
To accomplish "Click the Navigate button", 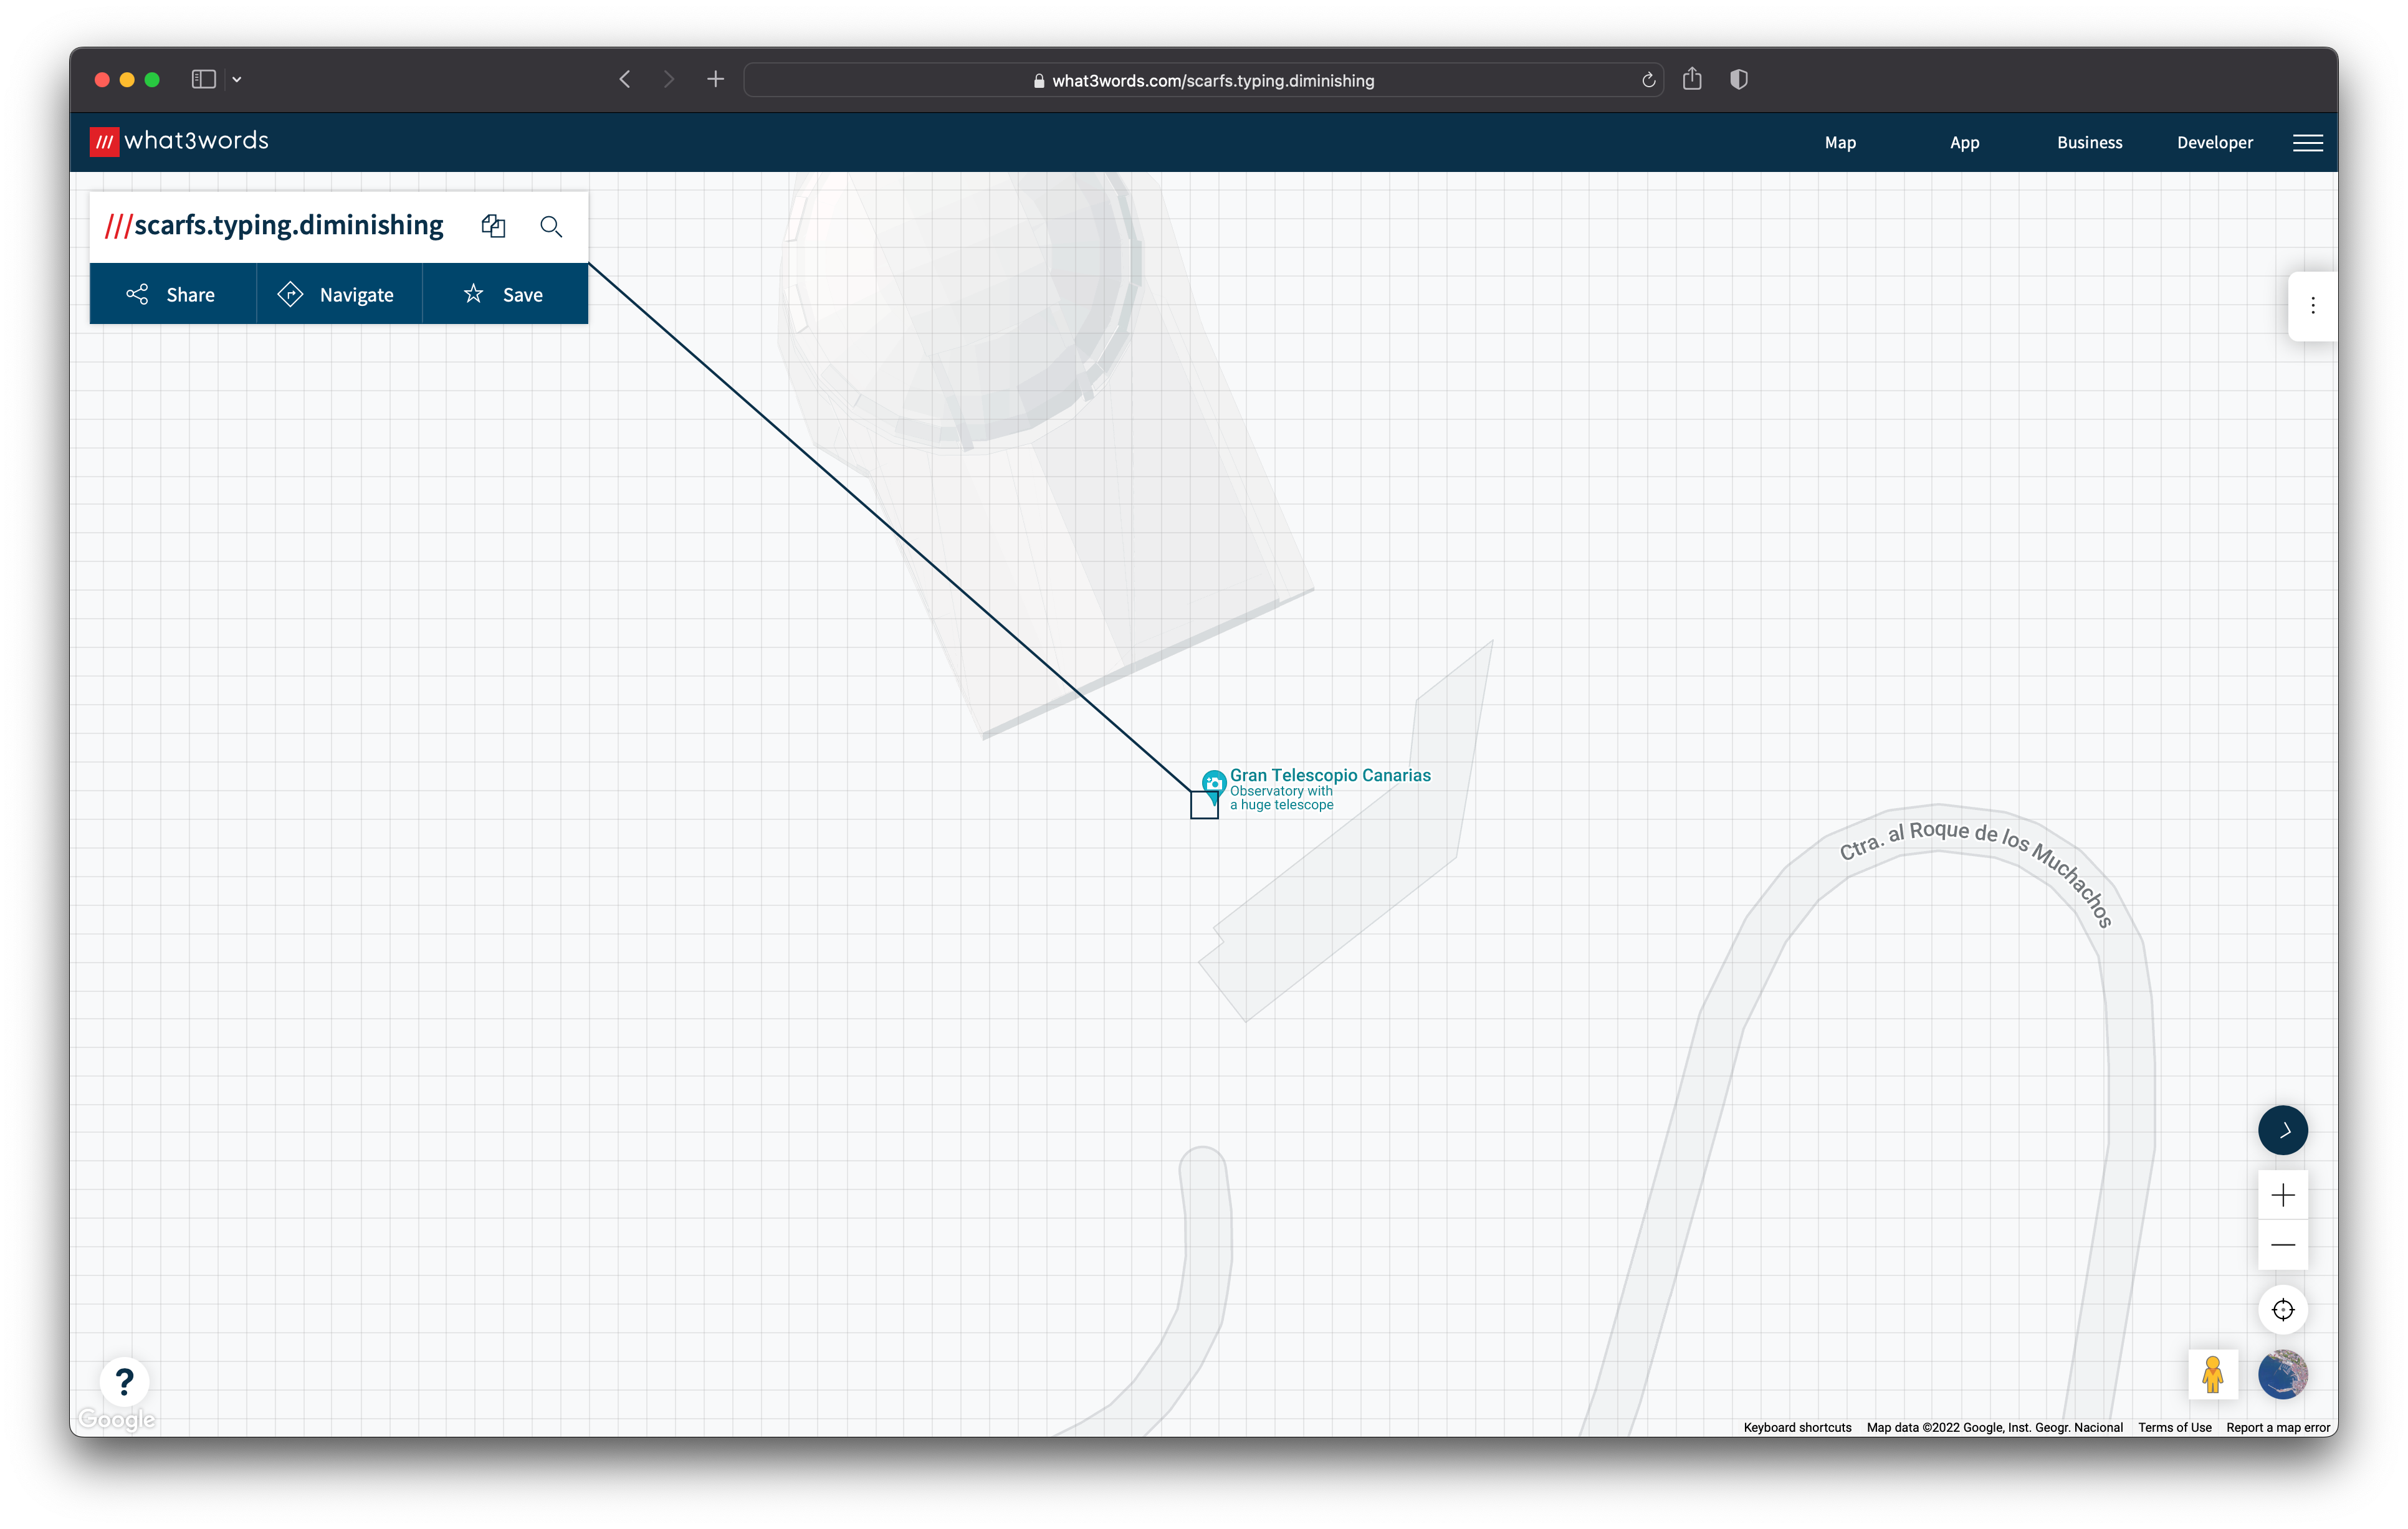I will pos(338,295).
